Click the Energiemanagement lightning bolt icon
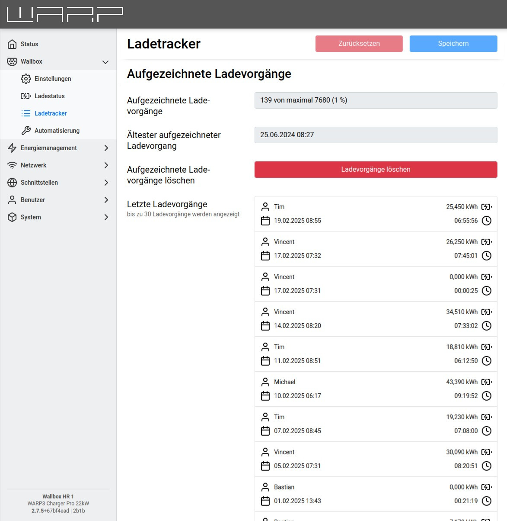Viewport: 507px width, 521px height. [x=12, y=148]
